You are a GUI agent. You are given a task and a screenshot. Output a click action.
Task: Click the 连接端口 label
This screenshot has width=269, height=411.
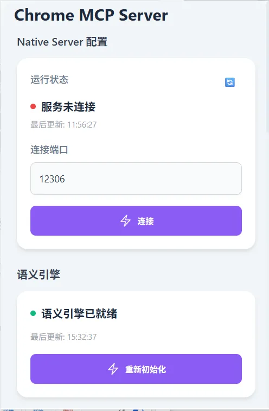point(49,150)
